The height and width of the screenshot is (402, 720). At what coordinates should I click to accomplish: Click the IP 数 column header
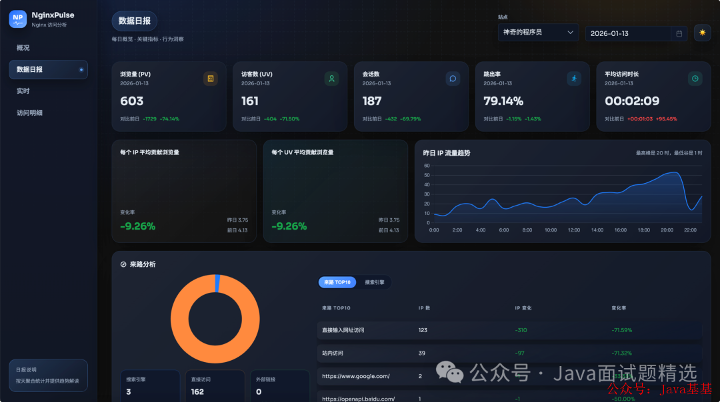click(424, 308)
